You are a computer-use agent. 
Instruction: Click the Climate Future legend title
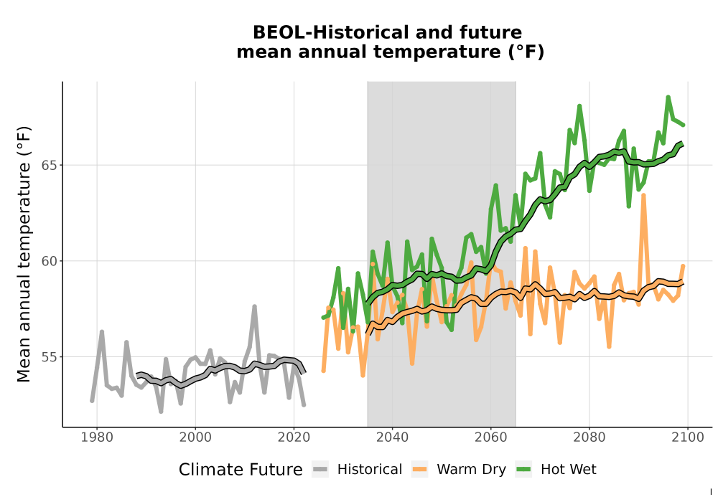(x=241, y=470)
